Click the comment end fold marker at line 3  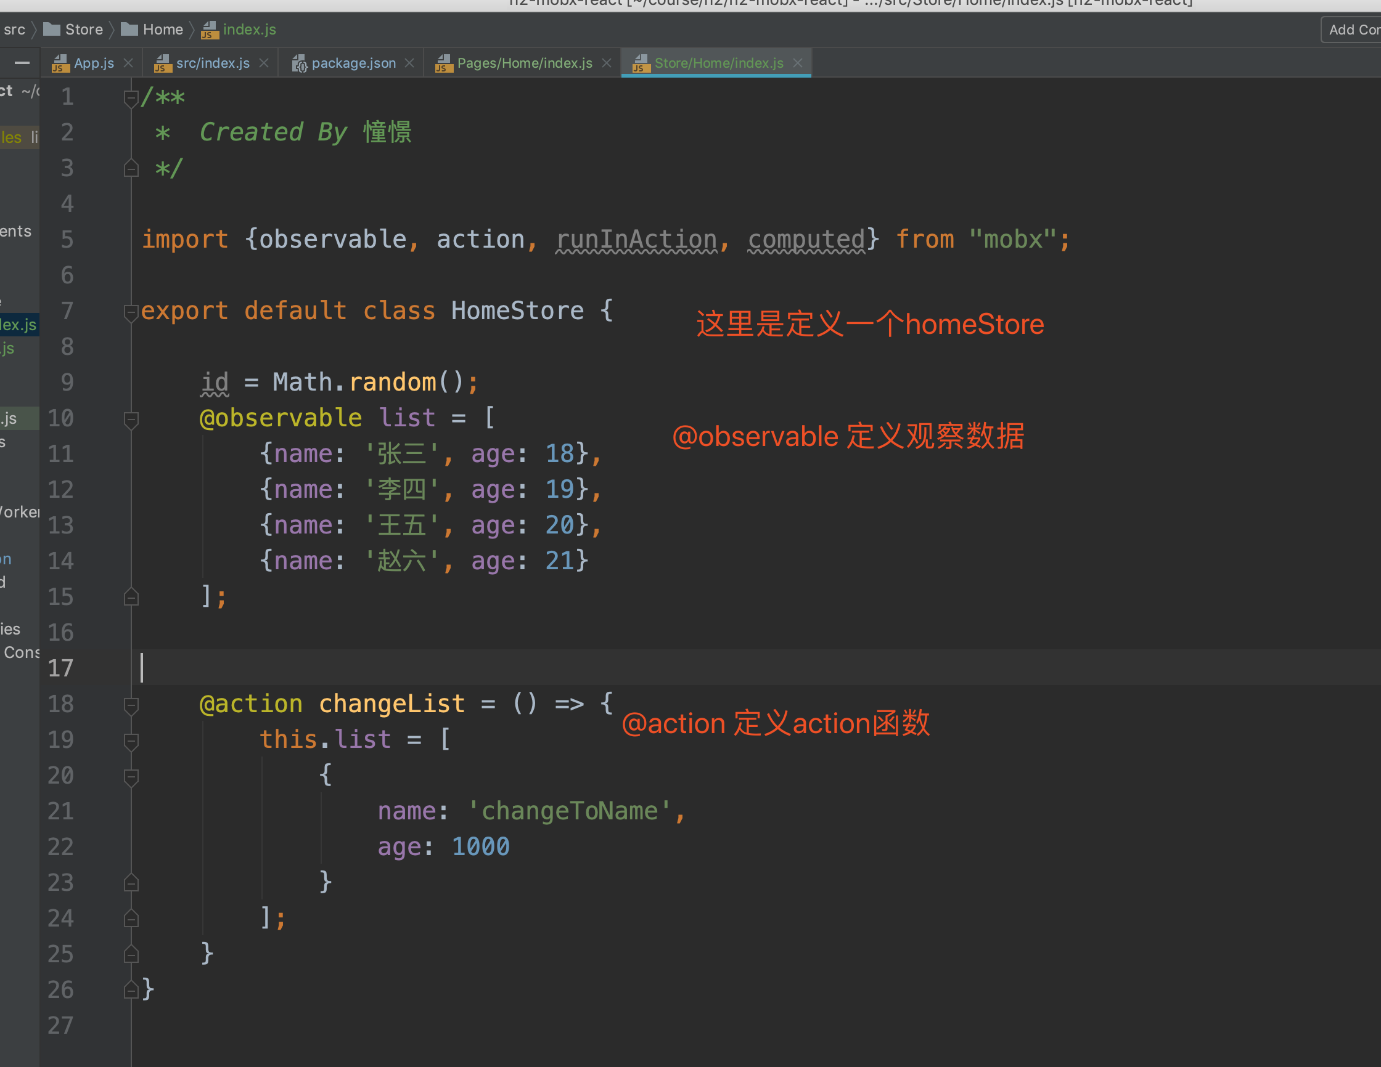coord(131,168)
